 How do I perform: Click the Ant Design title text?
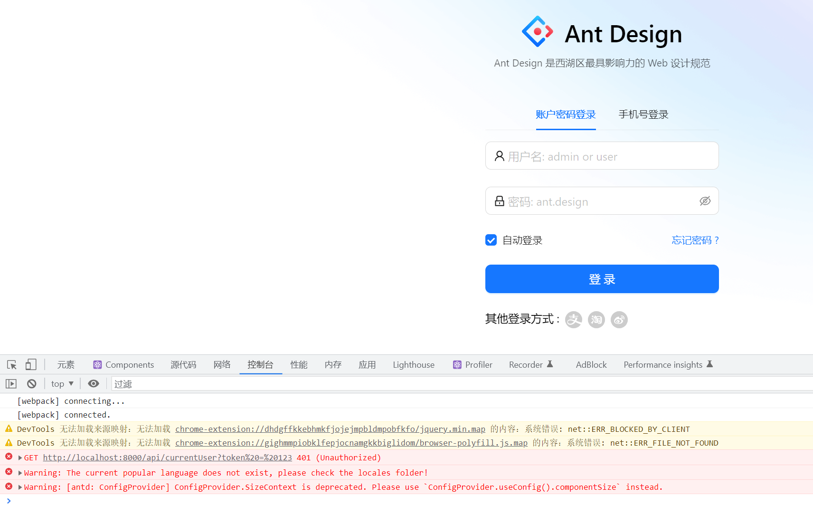coord(623,34)
